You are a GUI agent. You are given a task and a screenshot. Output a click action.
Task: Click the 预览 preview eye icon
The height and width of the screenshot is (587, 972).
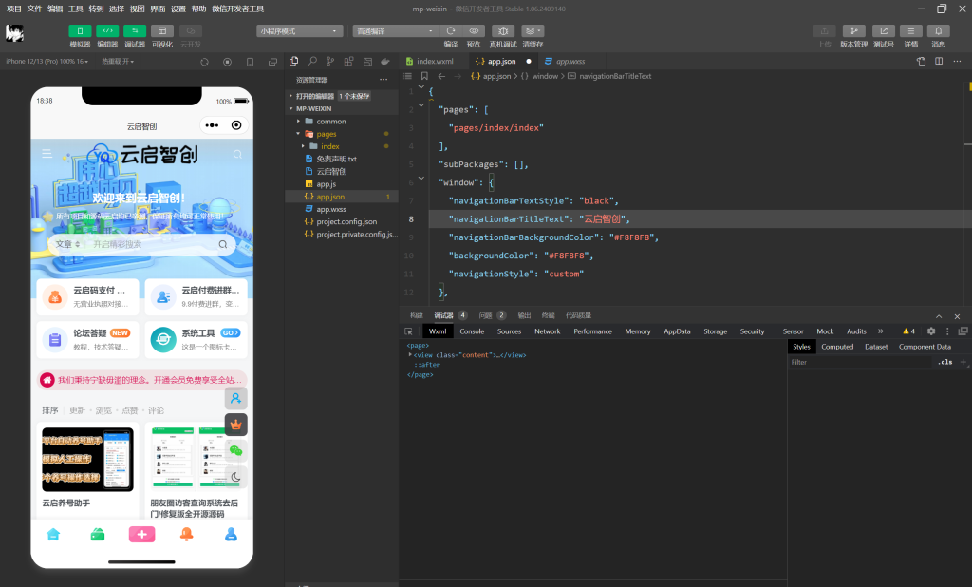coord(474,31)
